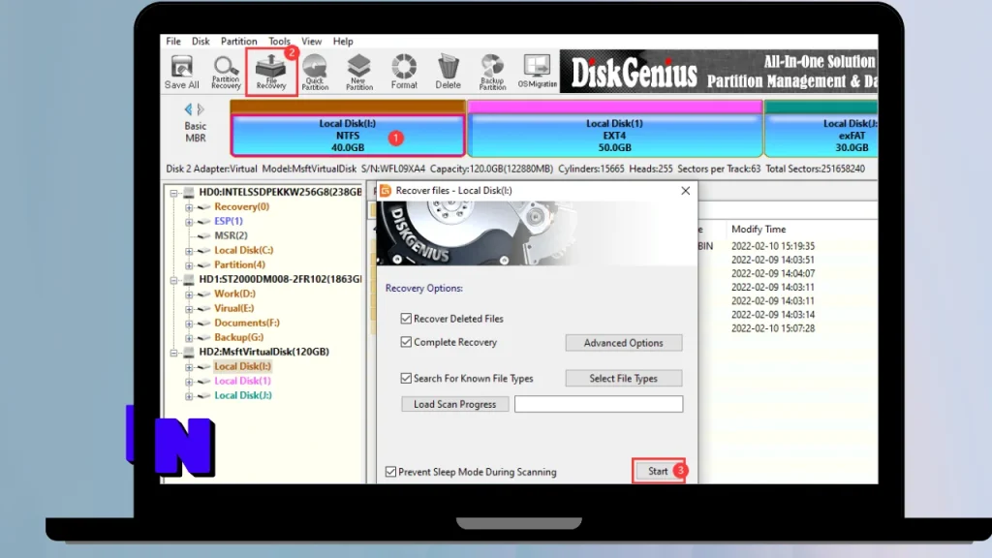Click the Modify Time column header
992x558 pixels.
(x=759, y=229)
